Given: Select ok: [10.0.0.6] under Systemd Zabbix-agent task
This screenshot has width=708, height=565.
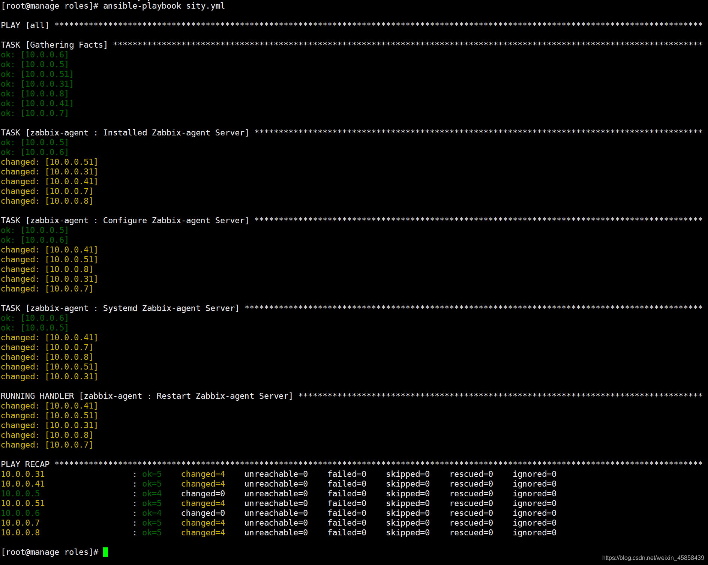Looking at the screenshot, I should click(34, 318).
